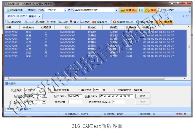Click the 发送 send button

pyautogui.click(x=143, y=96)
